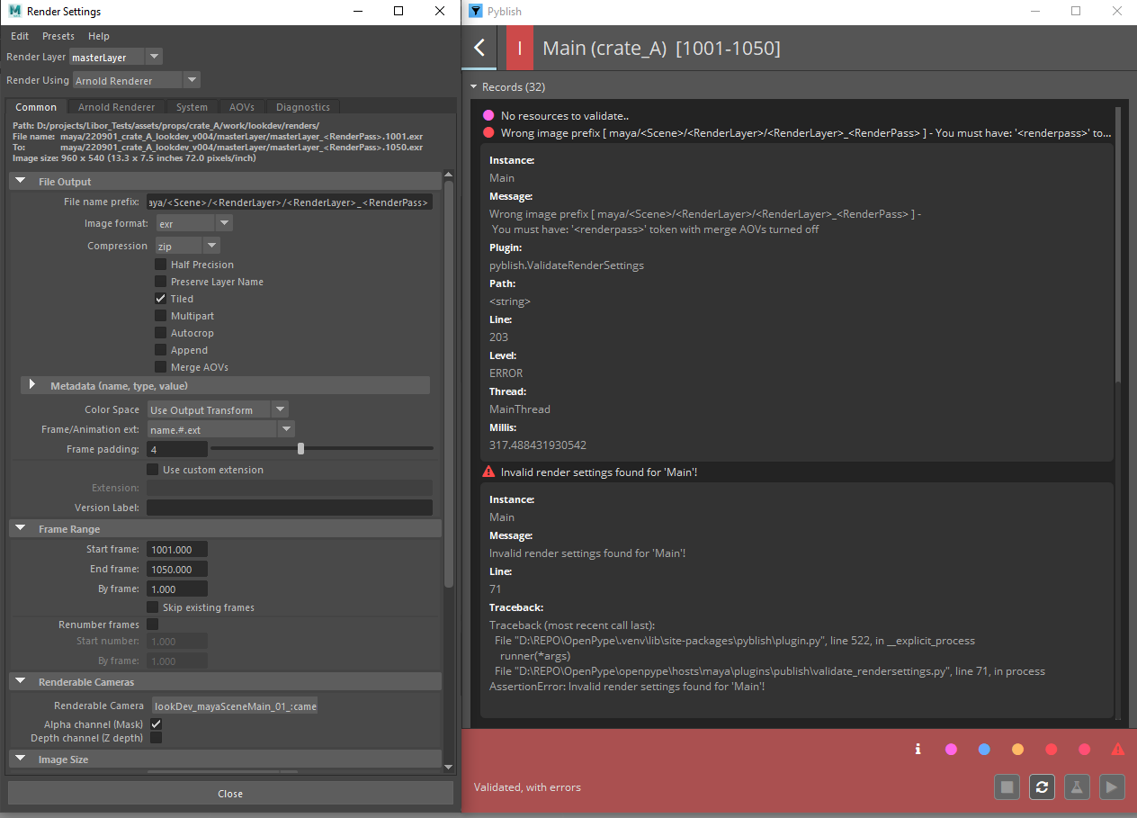This screenshot has height=818, width=1137.
Task: Toggle the warning triangle error filter in footer
Action: (1117, 749)
